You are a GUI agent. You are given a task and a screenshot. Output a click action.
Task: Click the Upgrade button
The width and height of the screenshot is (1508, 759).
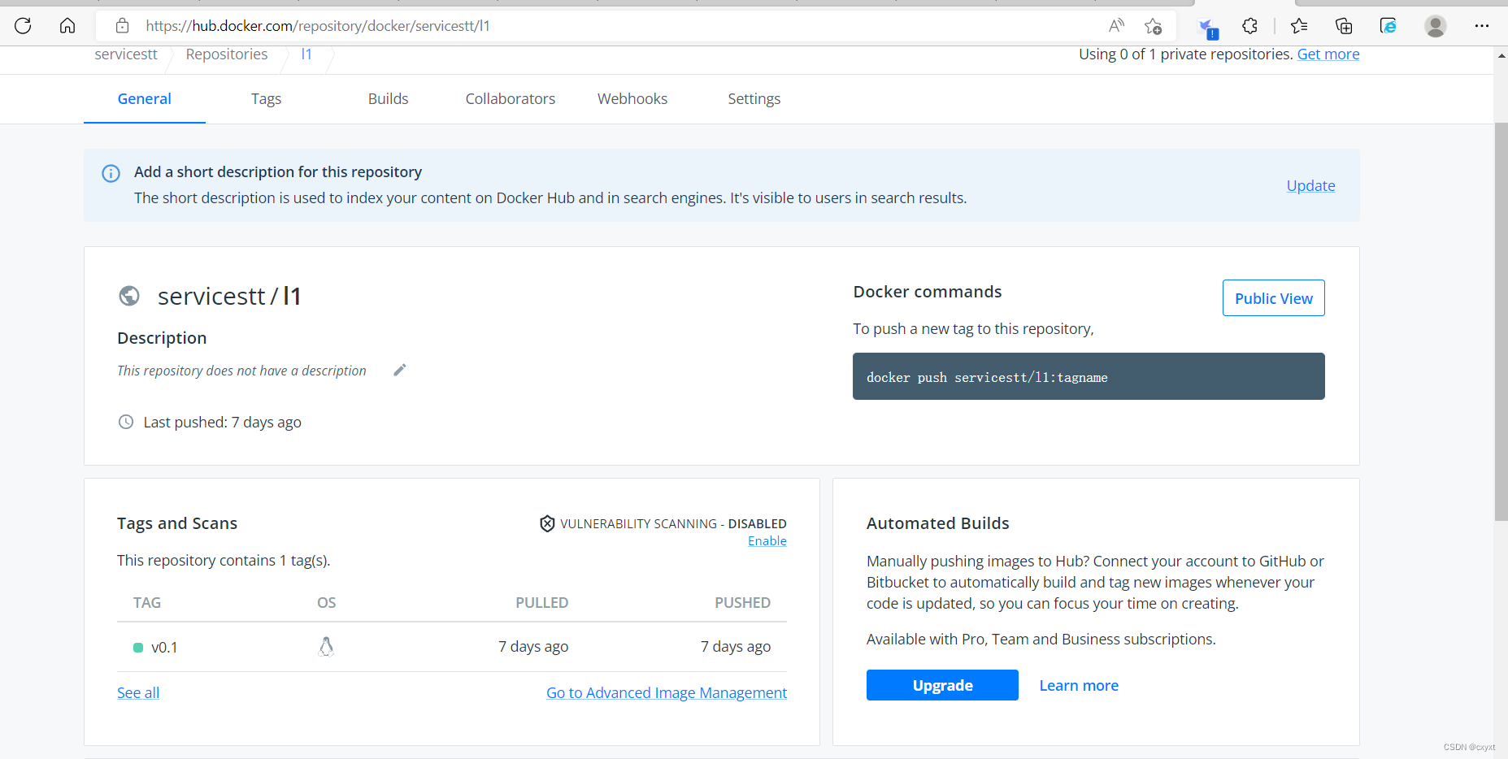click(942, 685)
